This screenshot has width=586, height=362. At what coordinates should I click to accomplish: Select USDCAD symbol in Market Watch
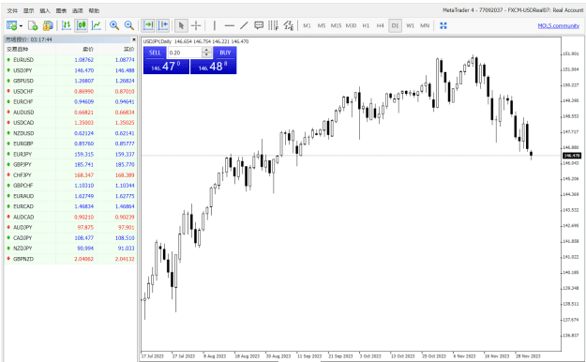[x=23, y=122]
